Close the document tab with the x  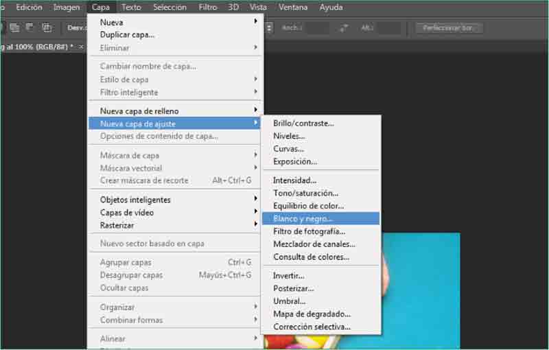(x=82, y=47)
